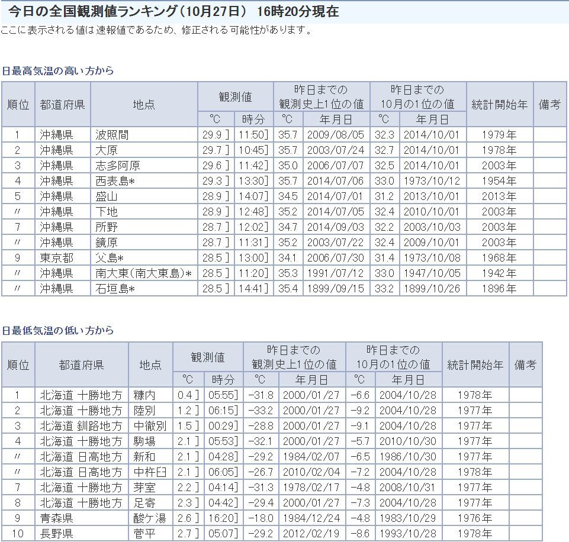Select the 陸別 station cell
This screenshot has height=542, width=569.
tap(150, 411)
